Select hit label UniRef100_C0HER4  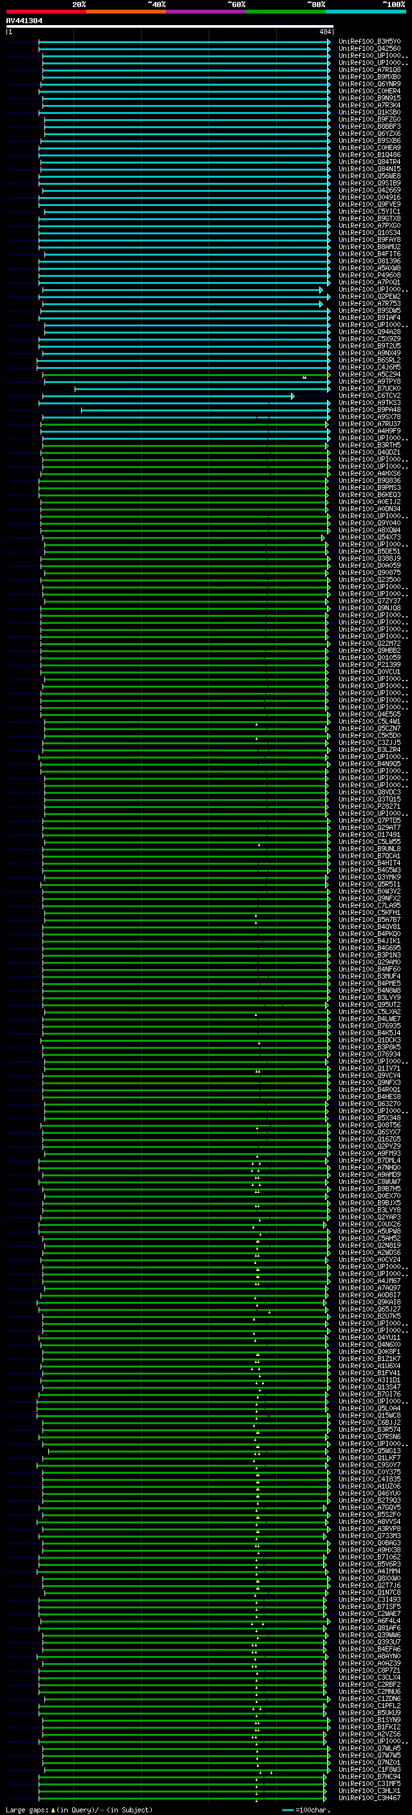coord(369,91)
